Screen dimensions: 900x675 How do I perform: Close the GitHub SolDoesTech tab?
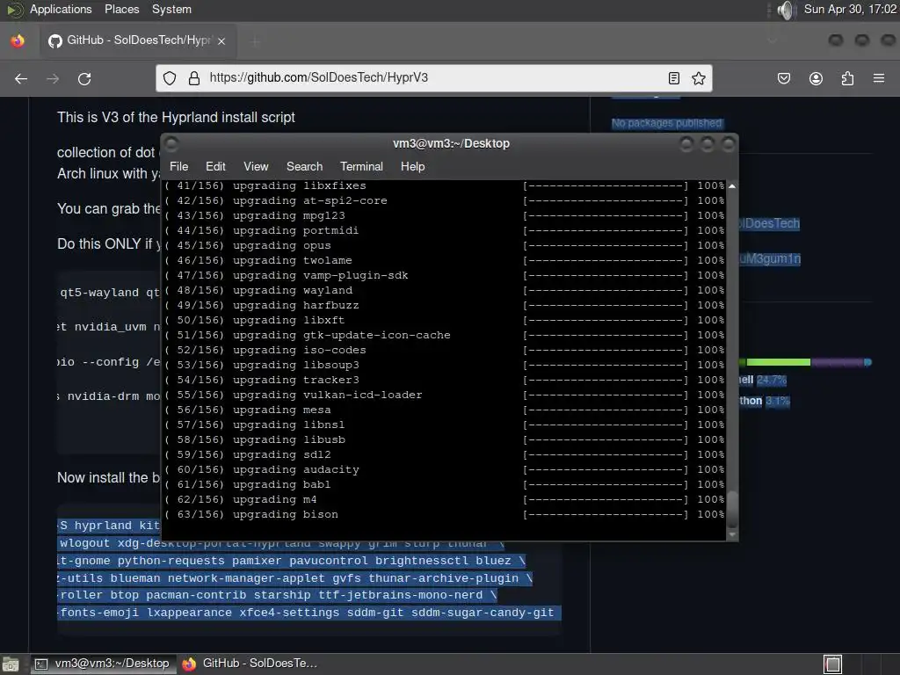(x=221, y=40)
